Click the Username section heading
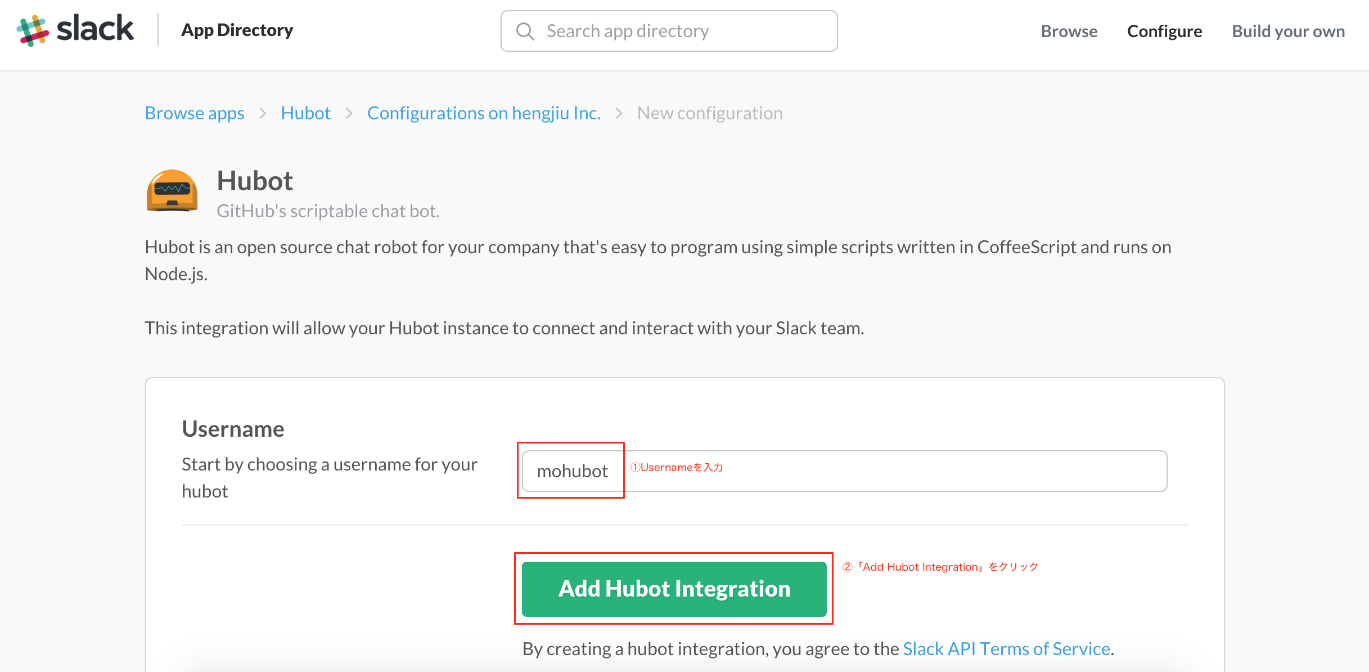This screenshot has width=1369, height=672. (232, 428)
